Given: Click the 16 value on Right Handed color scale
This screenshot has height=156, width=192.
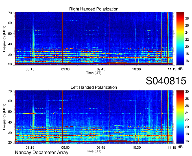Looking at the screenshot, I should [187, 61].
